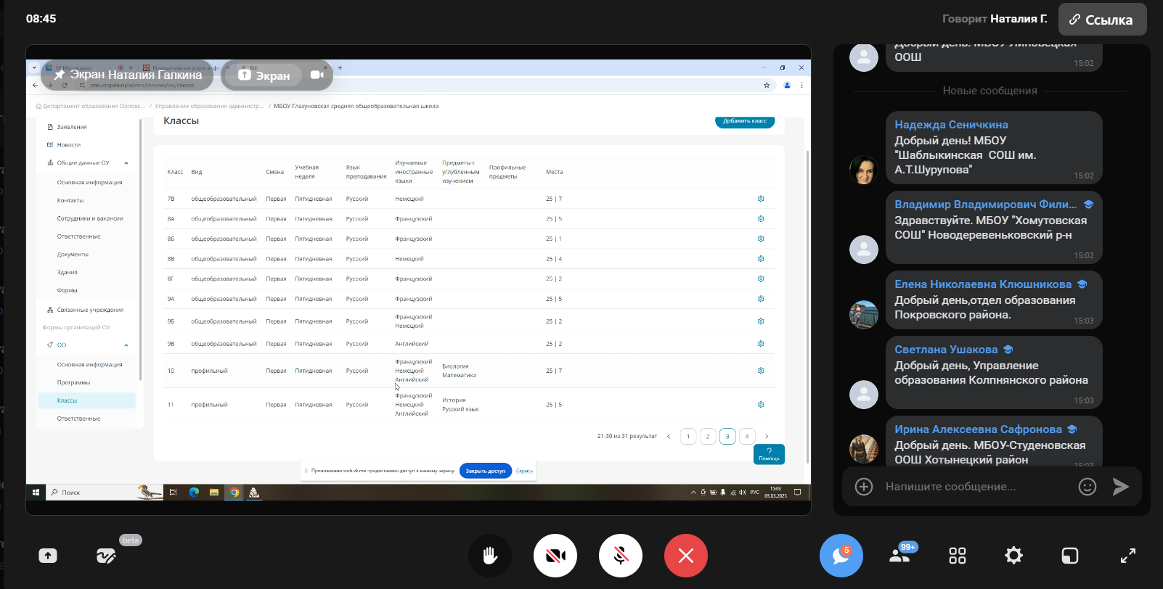End the call with red button

[686, 556]
